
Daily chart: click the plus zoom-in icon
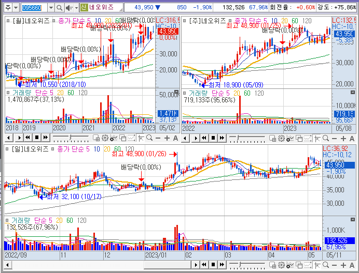343,265
